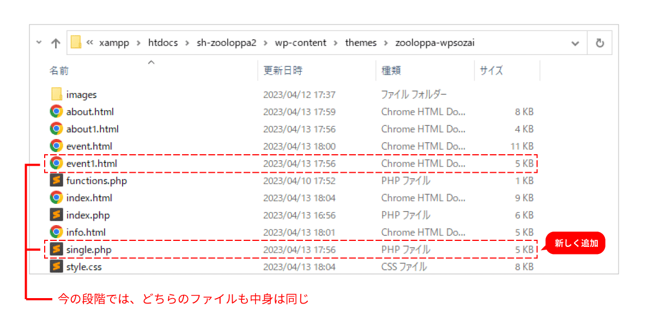Open chevron after sh-zooloppa2 in path
Image resolution: width=654 pixels, height=327 pixels.
click(x=265, y=43)
